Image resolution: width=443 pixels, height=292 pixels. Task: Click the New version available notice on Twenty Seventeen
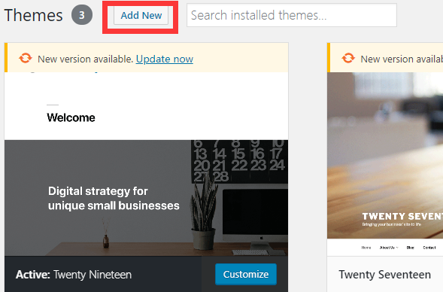[x=402, y=59]
